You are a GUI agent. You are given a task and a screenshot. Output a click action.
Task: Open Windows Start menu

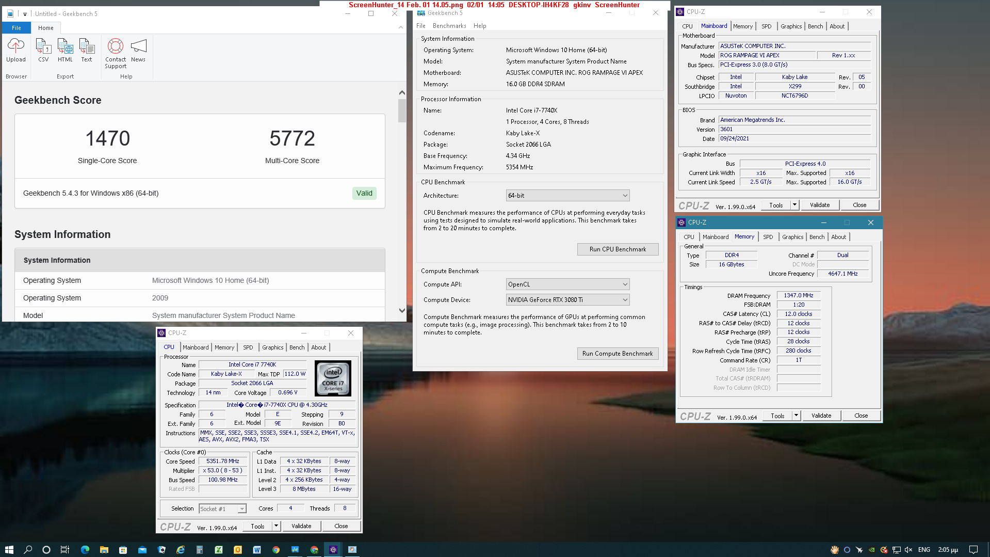9,550
